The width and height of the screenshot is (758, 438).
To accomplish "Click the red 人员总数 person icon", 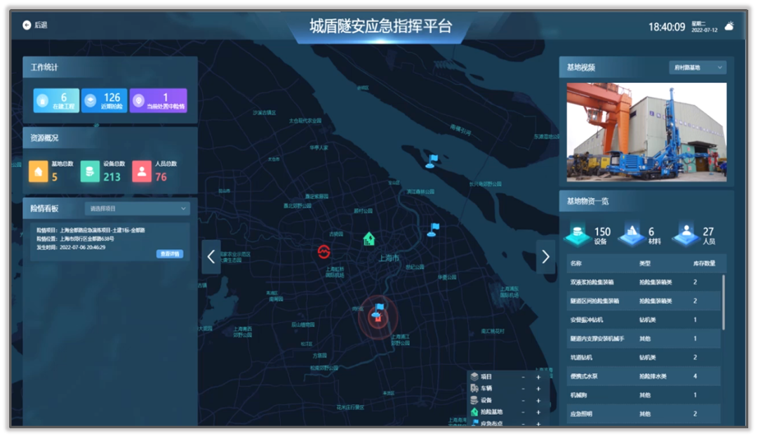I will tap(142, 171).
